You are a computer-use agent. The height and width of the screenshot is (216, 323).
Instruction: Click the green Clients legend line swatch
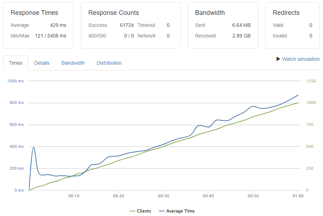point(132,211)
